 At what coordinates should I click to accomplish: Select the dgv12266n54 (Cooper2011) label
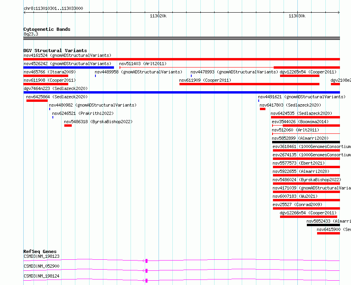pos(308,213)
